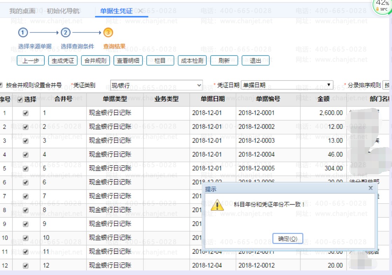This screenshot has width=392, height=275.
Task: Toggle the select-all 选择 header checkbox
Action: point(20,99)
